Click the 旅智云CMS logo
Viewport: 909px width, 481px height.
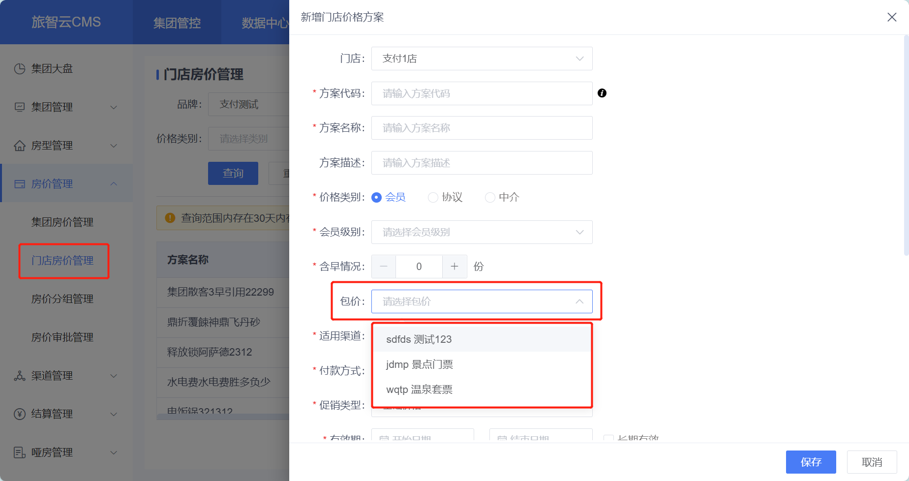tap(66, 22)
